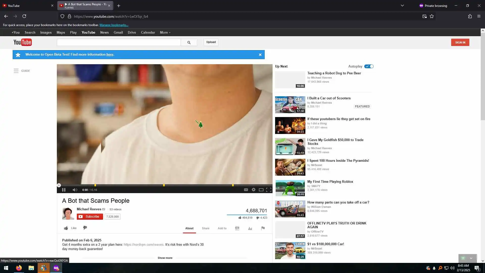Switch to theater mode icon

click(261, 190)
